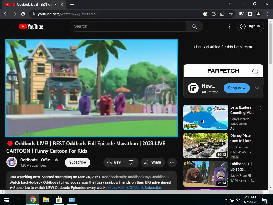Open Oddbods Full Episode thumbnail by Jacky Phan
273x205 pixels.
pos(206,174)
